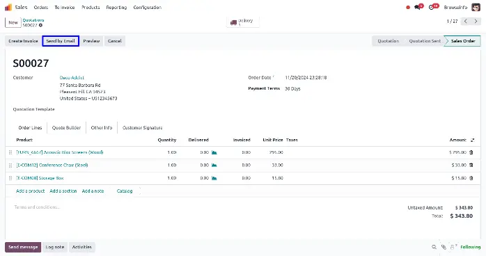Click the Create Invoice button

pyautogui.click(x=23, y=41)
